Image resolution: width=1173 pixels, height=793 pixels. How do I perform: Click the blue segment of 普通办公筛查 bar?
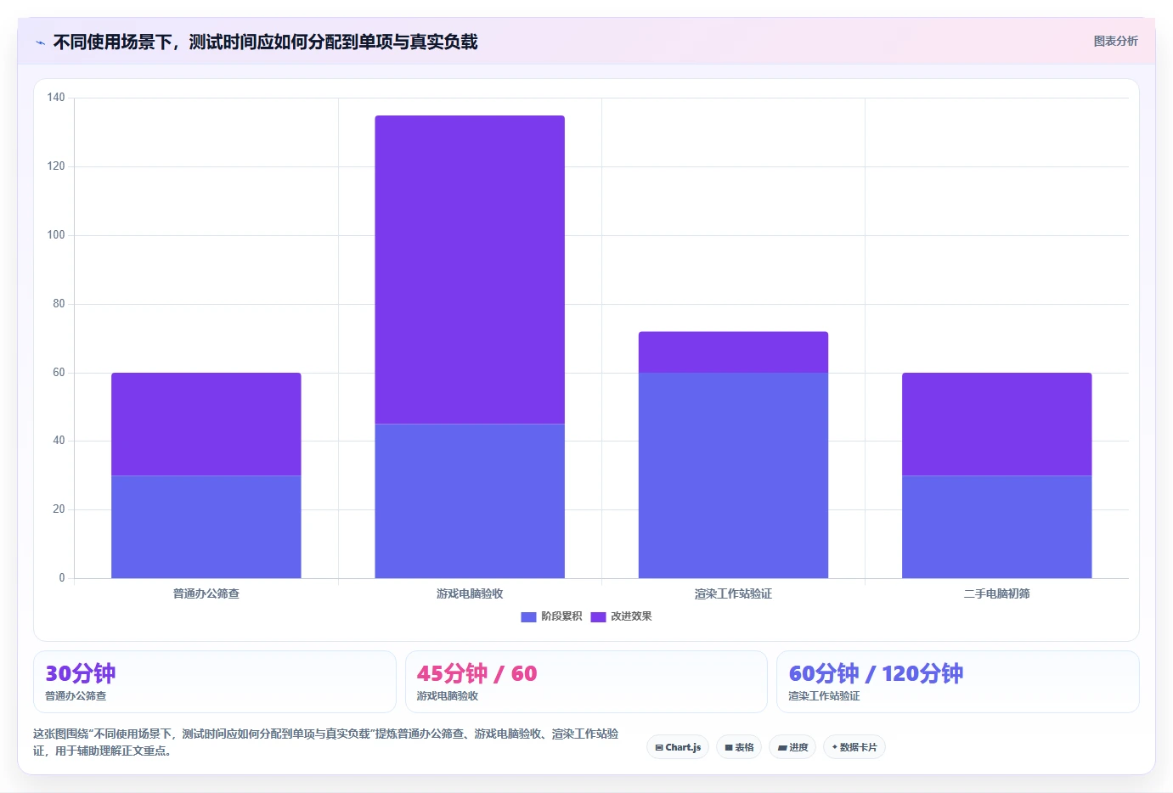(x=206, y=526)
